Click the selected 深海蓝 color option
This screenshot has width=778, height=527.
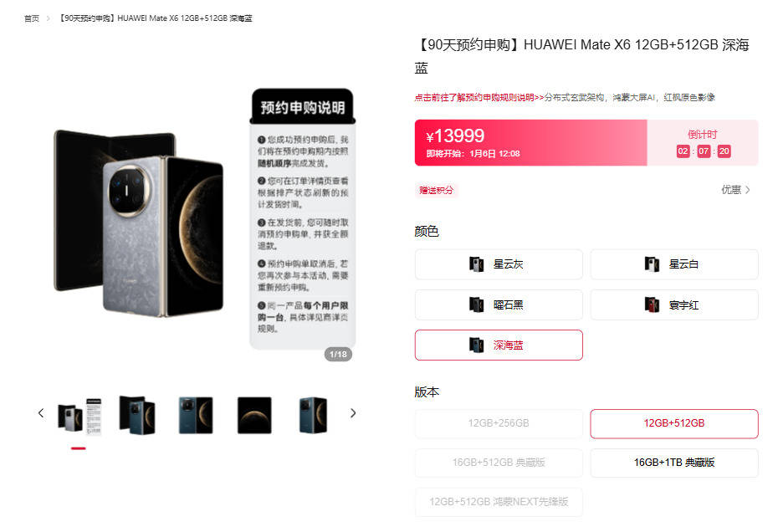click(498, 345)
